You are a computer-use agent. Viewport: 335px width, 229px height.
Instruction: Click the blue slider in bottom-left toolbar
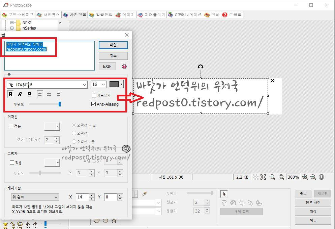pos(45,224)
